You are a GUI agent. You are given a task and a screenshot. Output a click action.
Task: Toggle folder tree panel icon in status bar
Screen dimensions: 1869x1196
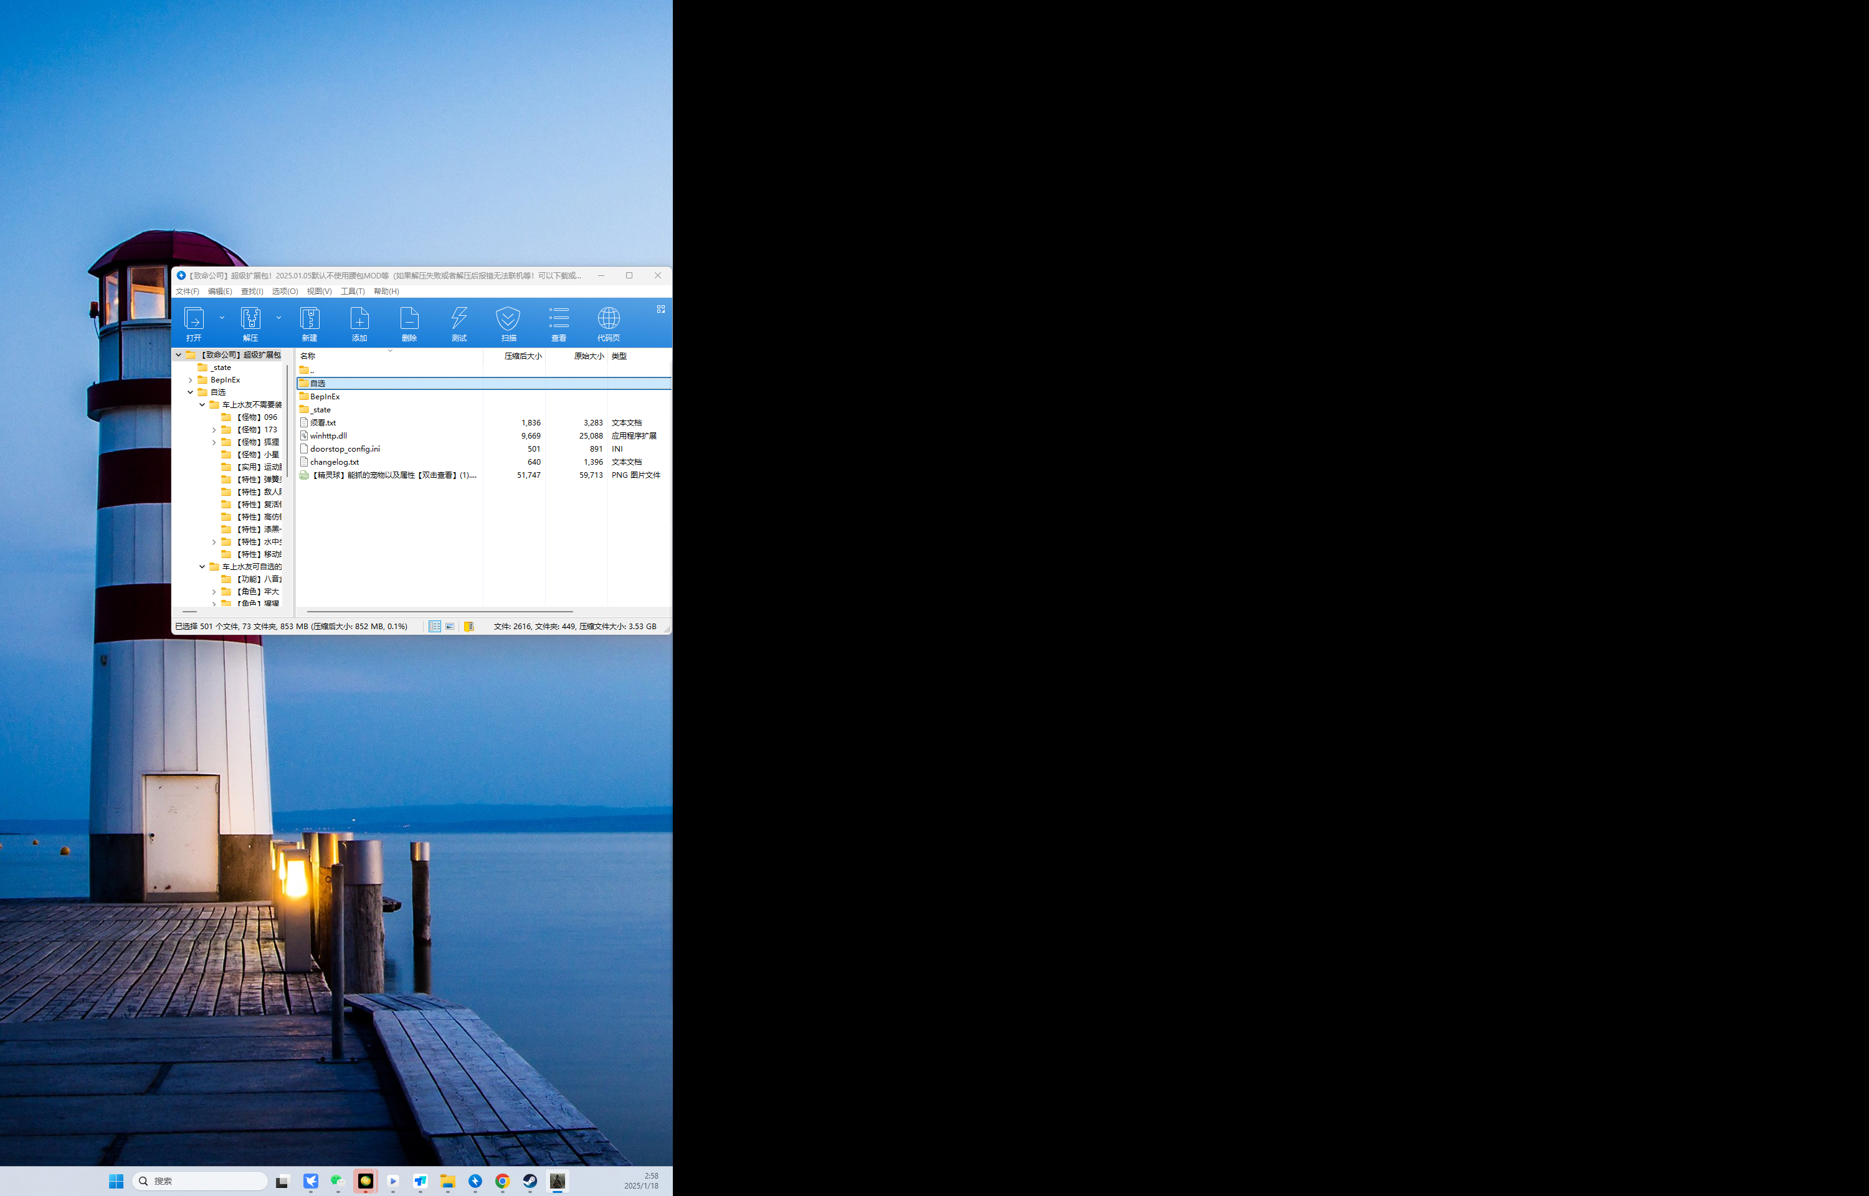pos(469,626)
